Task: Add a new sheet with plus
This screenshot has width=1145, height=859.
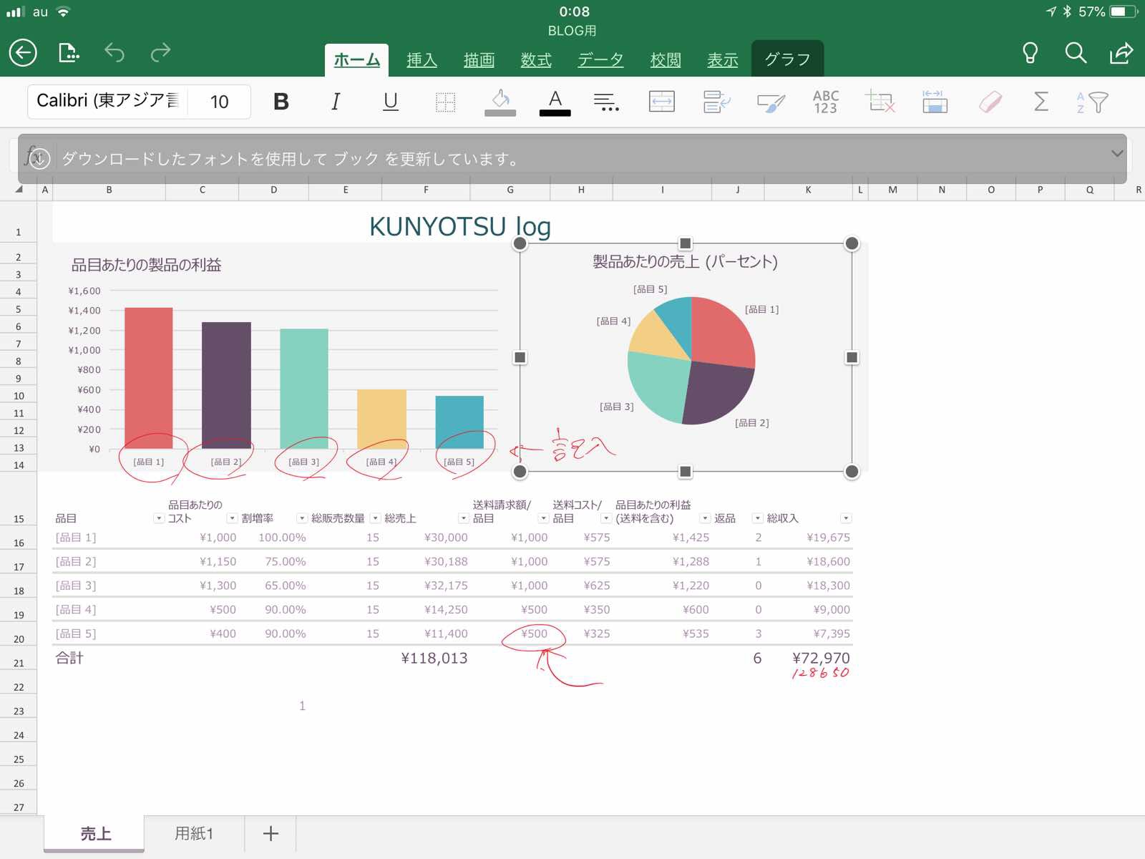Action: pyautogui.click(x=271, y=833)
